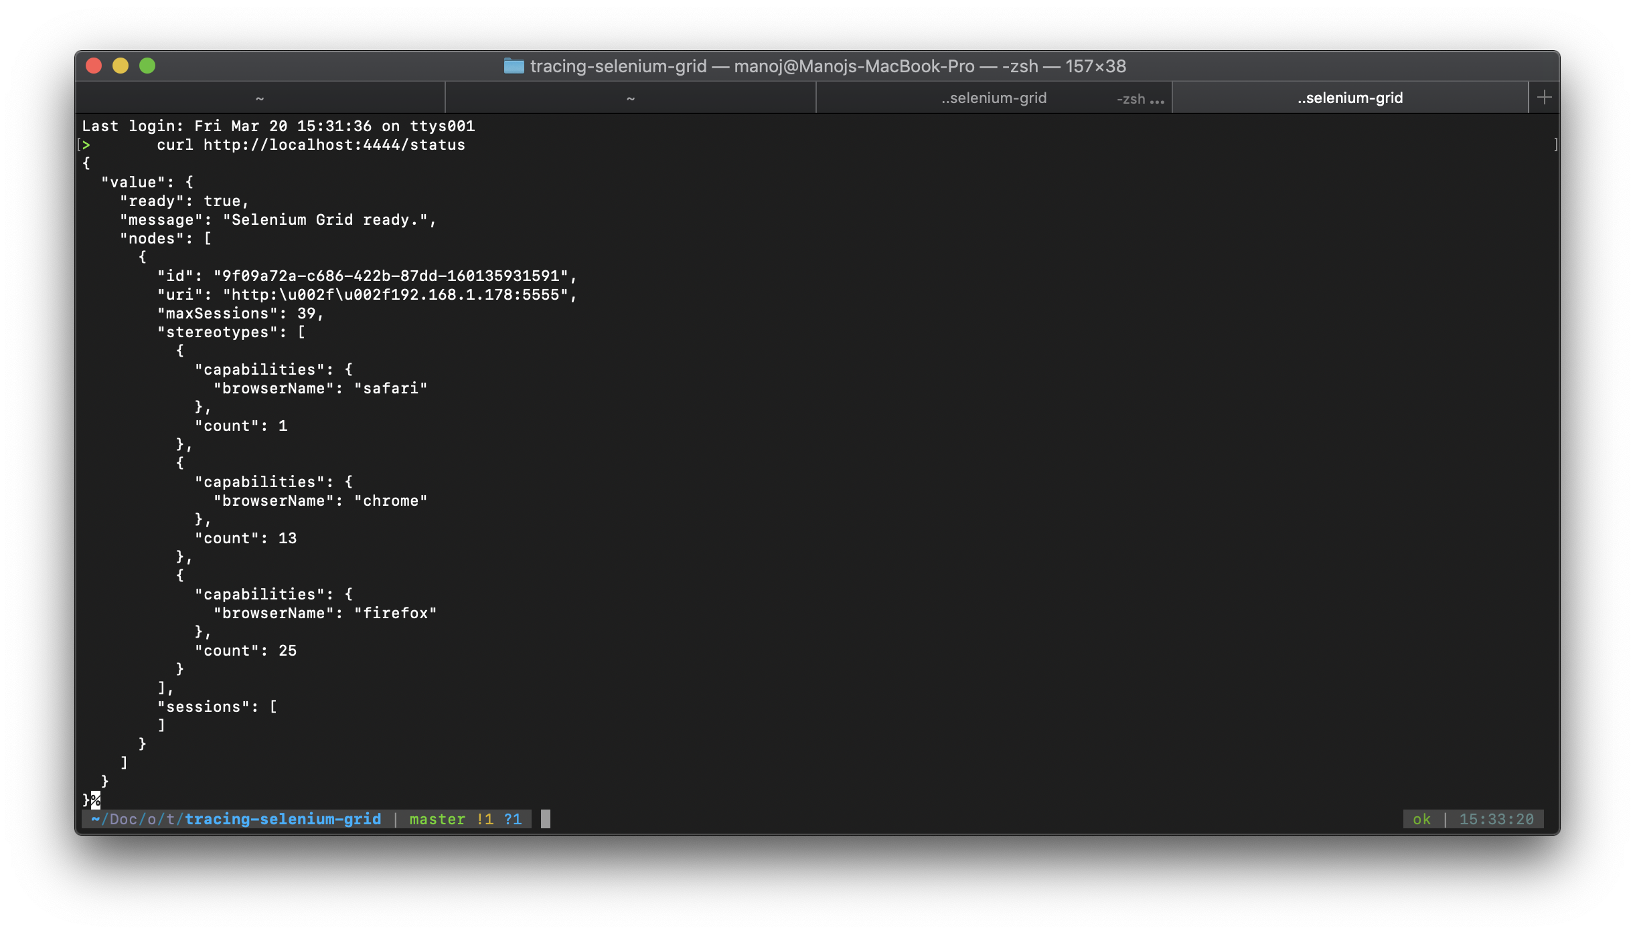This screenshot has height=934, width=1635.
Task: Switch to the second home directory tab
Action: [x=630, y=98]
